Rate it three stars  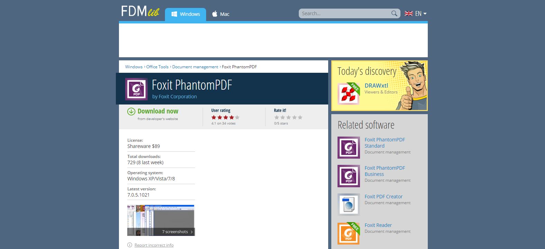288,117
